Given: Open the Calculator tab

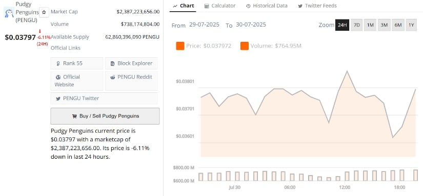Looking at the screenshot, I should tap(220, 6).
